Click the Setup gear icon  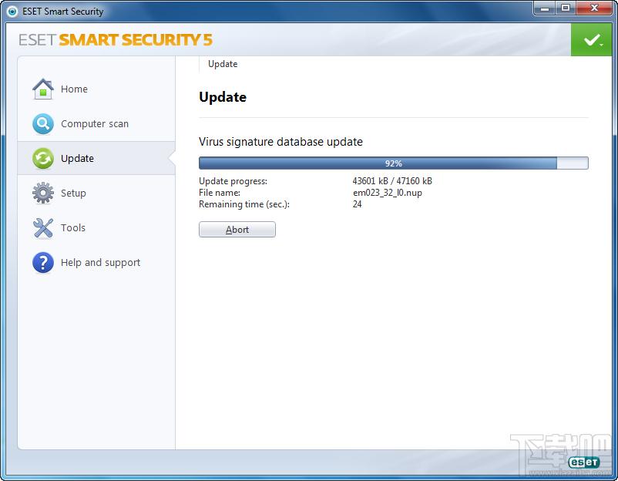click(43, 193)
